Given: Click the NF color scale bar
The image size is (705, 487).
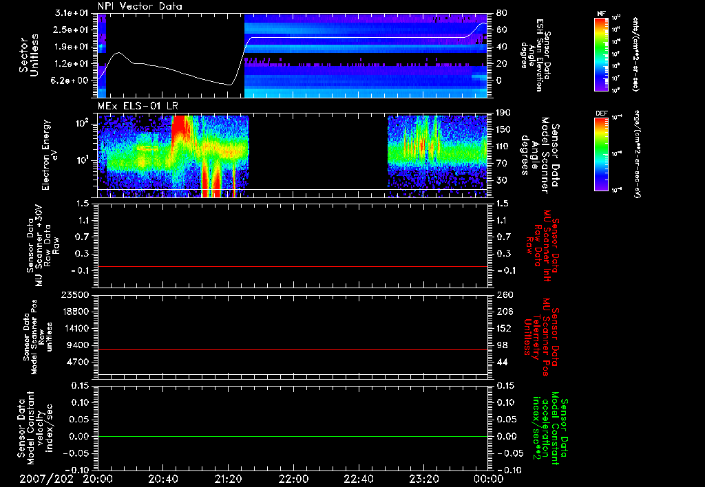Looking at the screenshot, I should (x=601, y=54).
